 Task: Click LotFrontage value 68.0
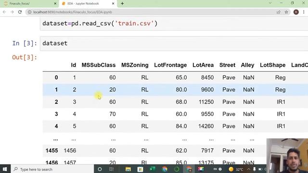(x=181, y=102)
